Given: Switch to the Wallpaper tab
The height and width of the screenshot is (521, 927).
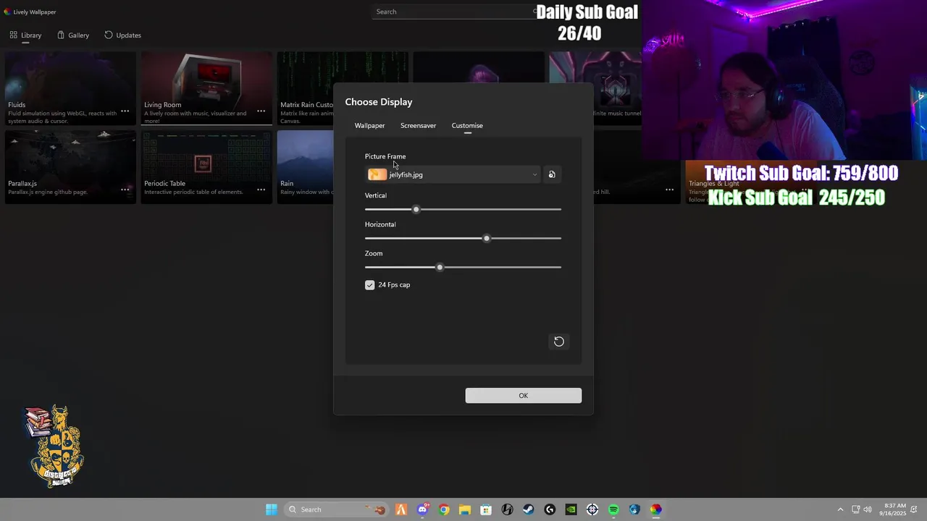Looking at the screenshot, I should pos(369,125).
